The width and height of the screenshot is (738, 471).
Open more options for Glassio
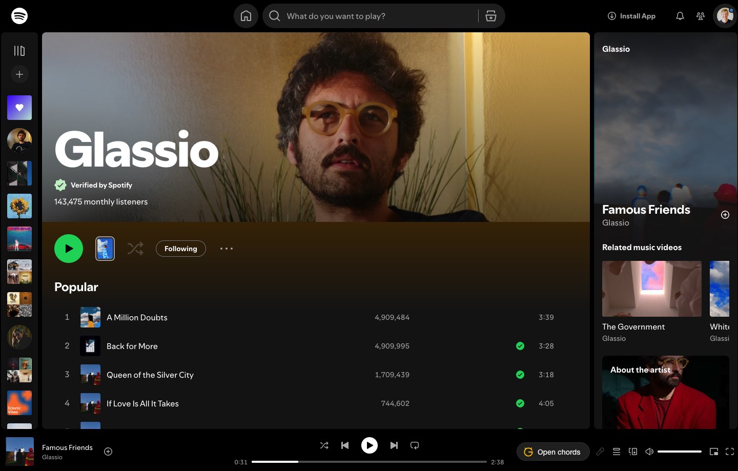(x=227, y=249)
